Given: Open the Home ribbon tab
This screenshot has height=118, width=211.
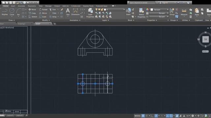Looking at the screenshot, I should pyautogui.click(x=6, y=6).
